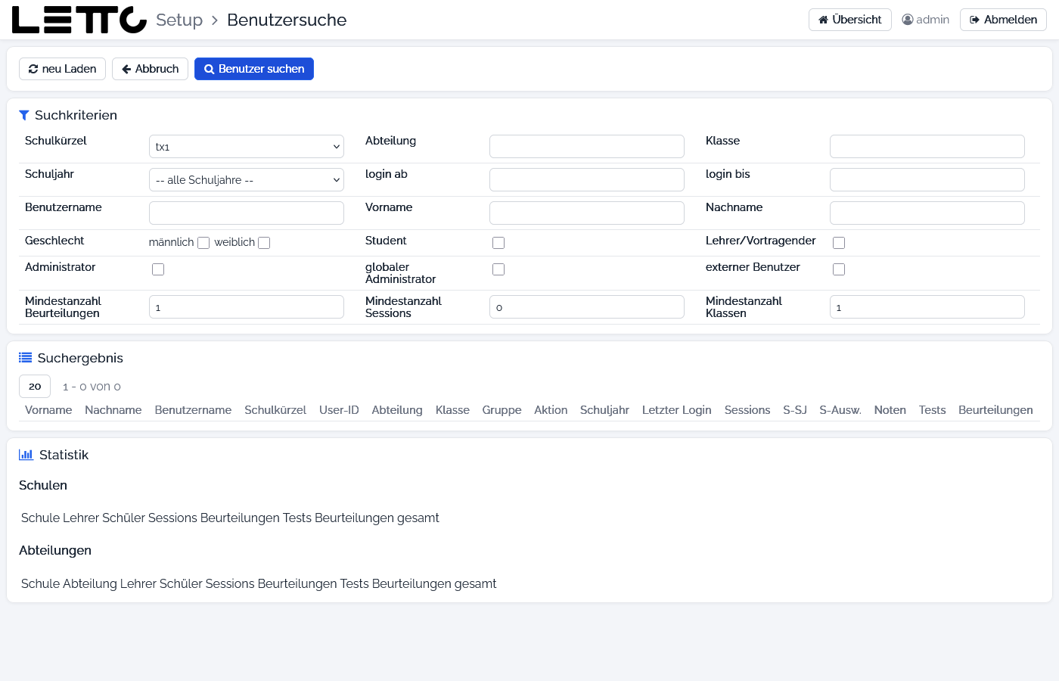Enable the Student checkbox
Viewport: 1059px width, 681px height.
pos(498,243)
